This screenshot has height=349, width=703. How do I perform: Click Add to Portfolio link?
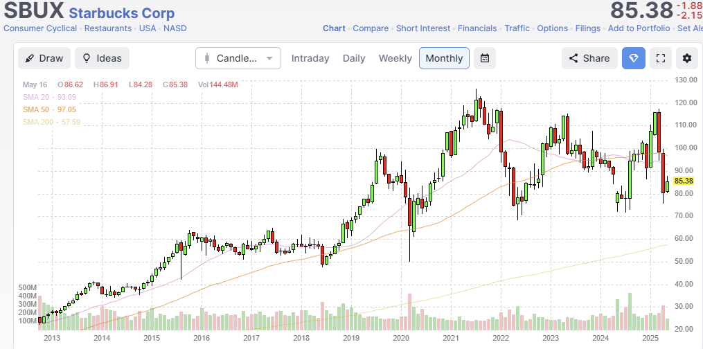click(639, 28)
